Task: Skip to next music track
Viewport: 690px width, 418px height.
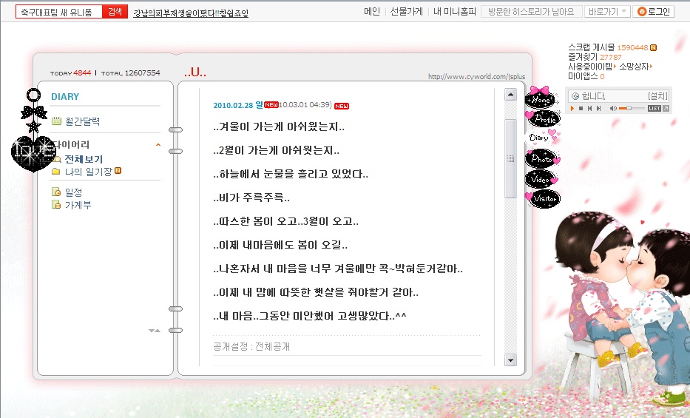Action: tap(598, 108)
